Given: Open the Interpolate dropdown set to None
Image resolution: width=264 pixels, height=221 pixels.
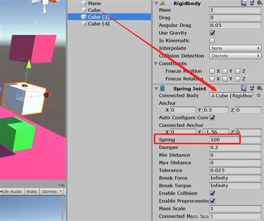Looking at the screenshot, I should (235, 48).
